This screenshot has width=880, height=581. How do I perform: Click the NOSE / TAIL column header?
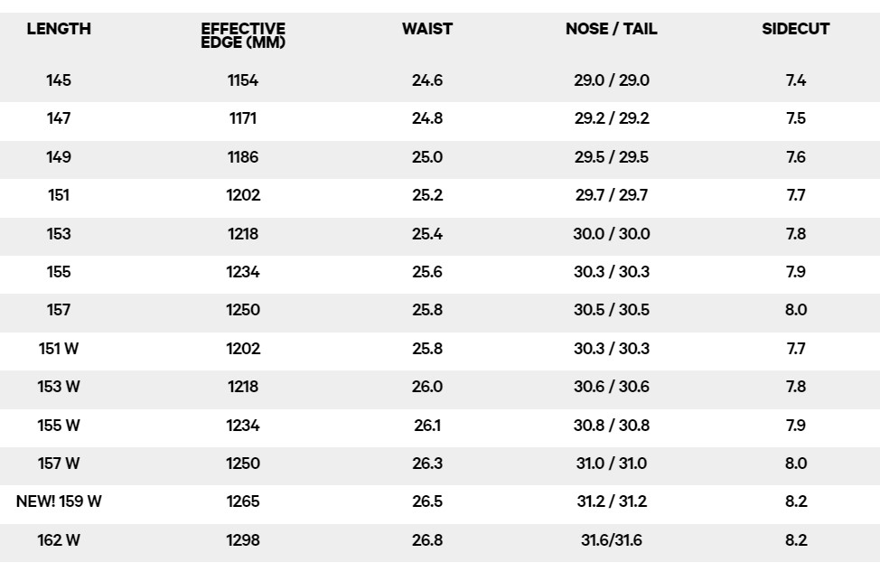[611, 29]
